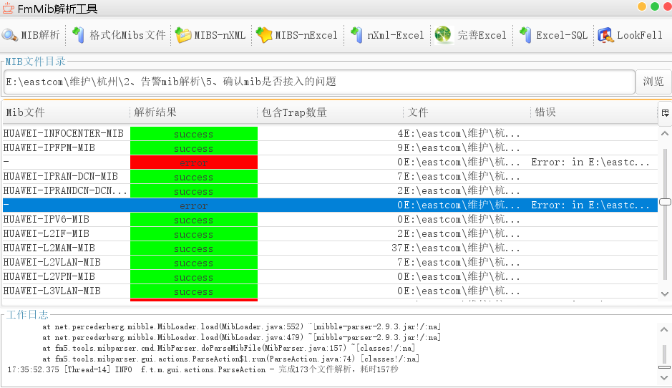
Task: Select the HUAWEI-L2MAM-MIB row
Action: click(x=330, y=248)
